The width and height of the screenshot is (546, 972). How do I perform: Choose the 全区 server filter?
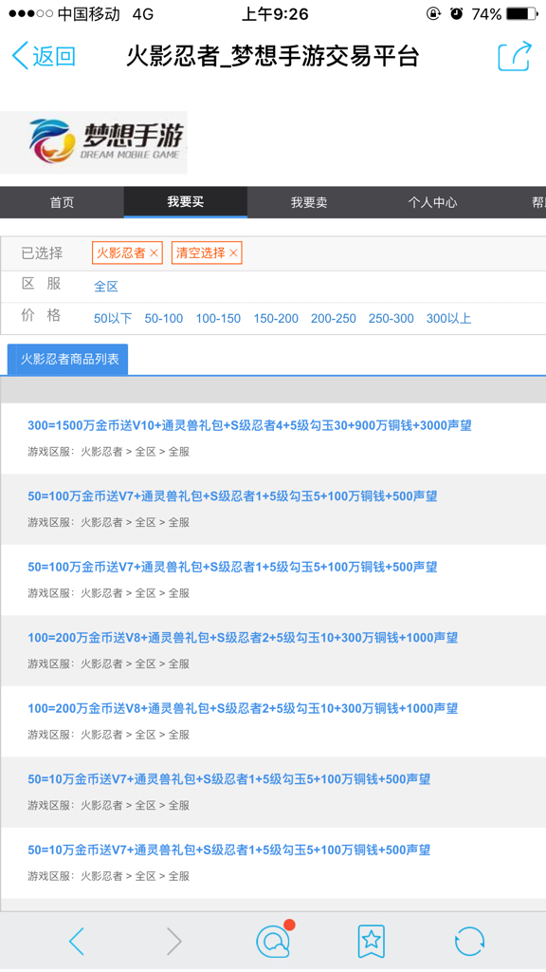pyautogui.click(x=106, y=287)
